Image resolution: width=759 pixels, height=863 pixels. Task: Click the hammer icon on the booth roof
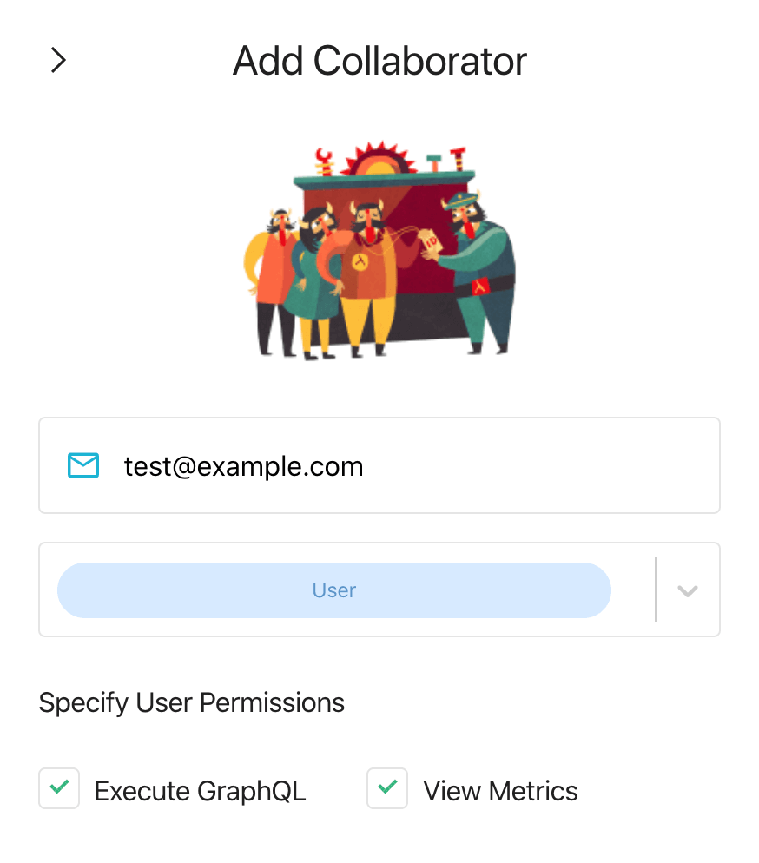point(435,163)
